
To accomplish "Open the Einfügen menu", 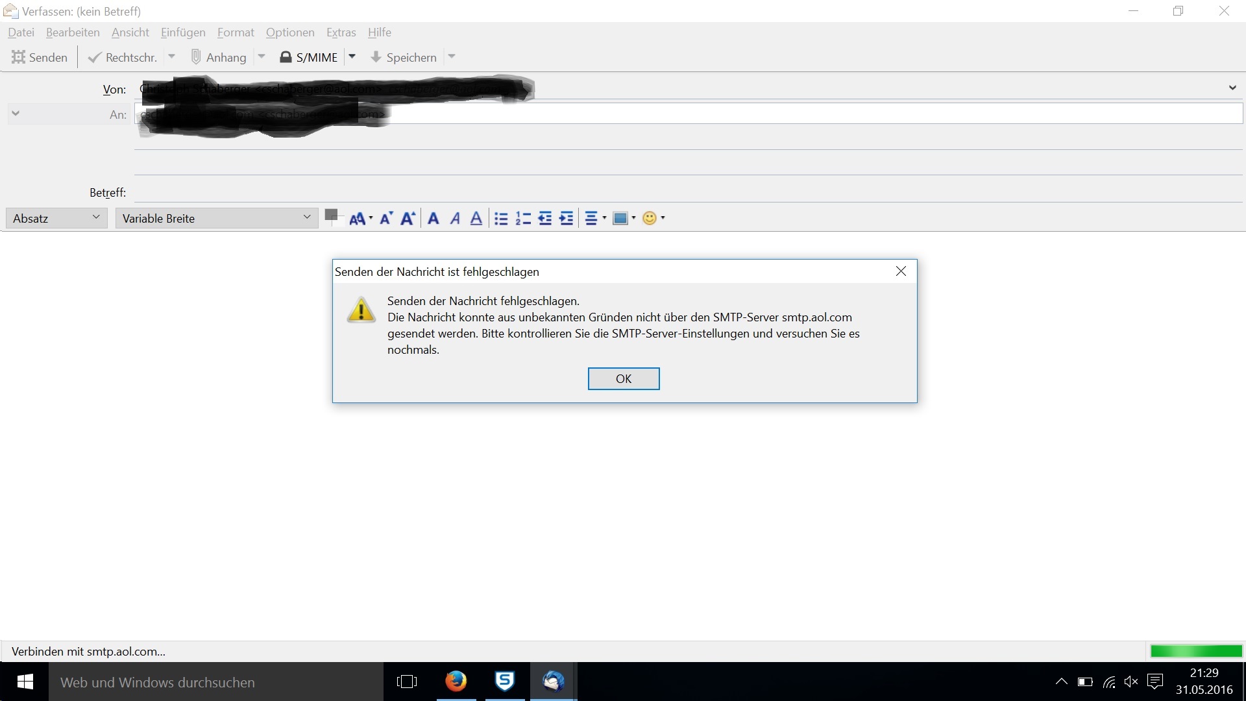I will click(183, 32).
